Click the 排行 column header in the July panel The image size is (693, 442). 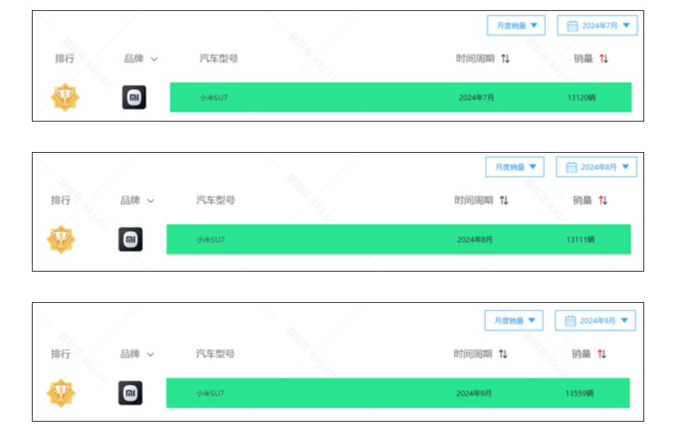pyautogui.click(x=64, y=58)
